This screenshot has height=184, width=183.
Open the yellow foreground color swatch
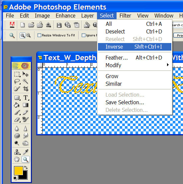(x=19, y=170)
